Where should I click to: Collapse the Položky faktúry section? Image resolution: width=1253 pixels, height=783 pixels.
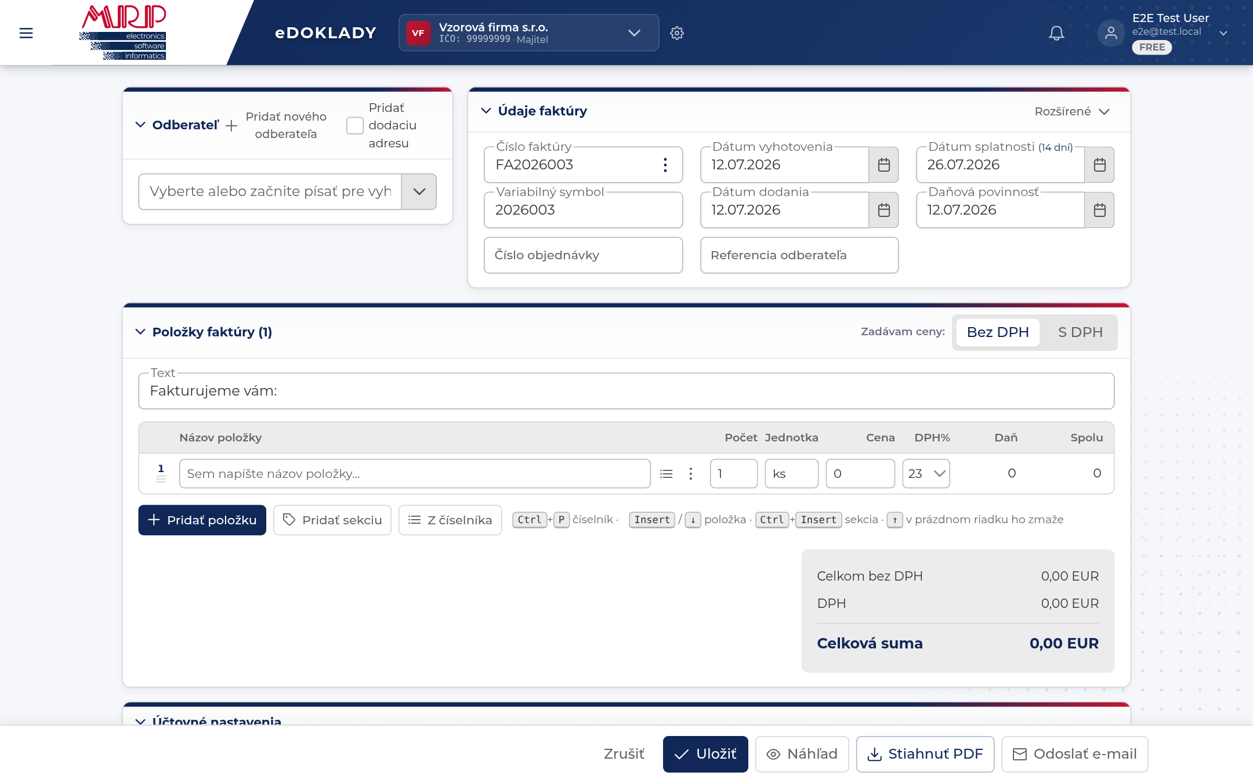pyautogui.click(x=140, y=332)
